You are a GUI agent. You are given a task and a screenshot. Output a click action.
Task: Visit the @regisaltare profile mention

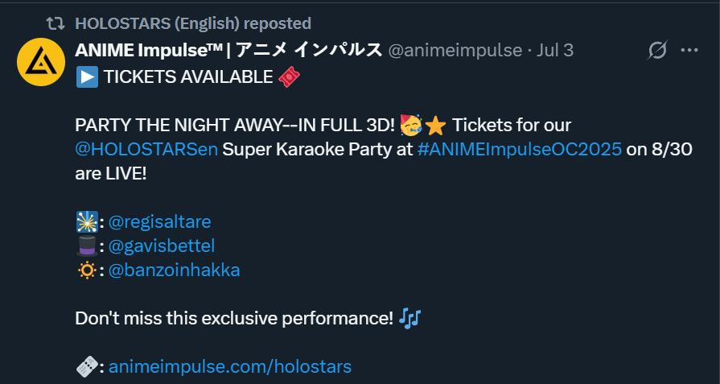(159, 221)
